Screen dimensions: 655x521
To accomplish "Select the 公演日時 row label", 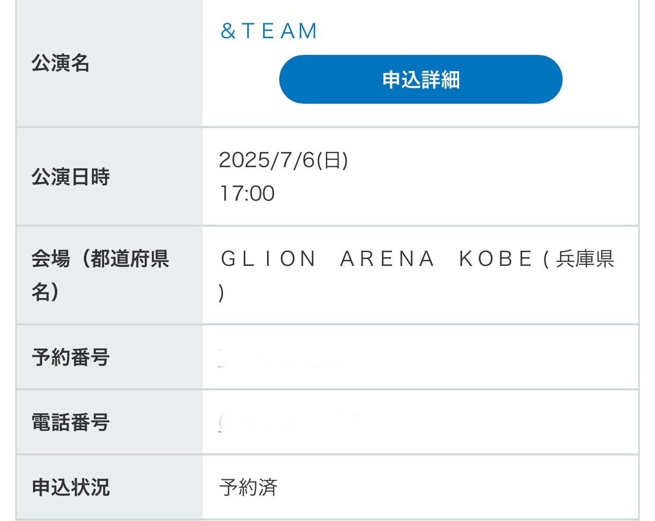I will coord(70,177).
